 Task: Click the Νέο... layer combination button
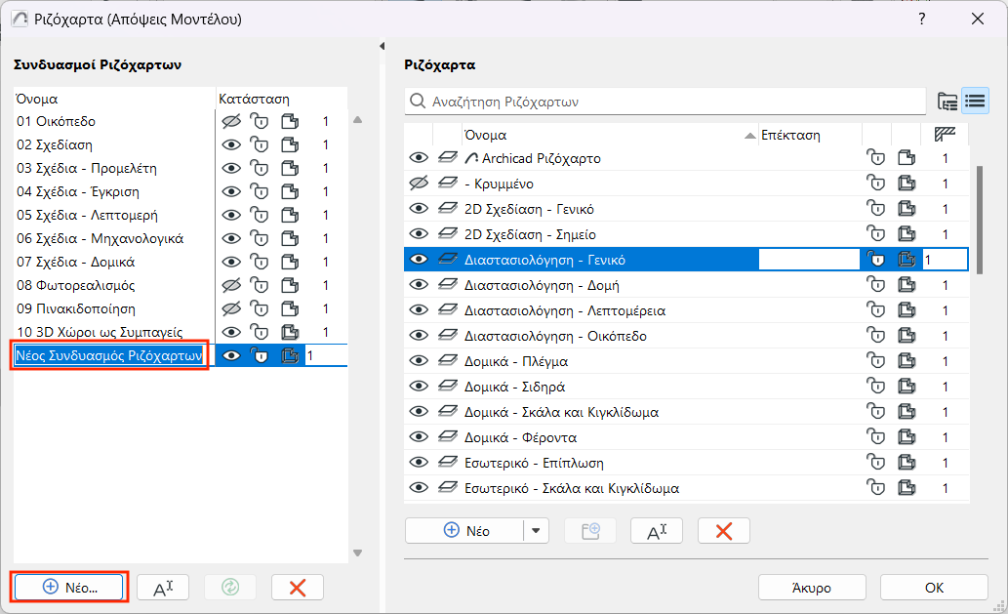[x=69, y=587]
